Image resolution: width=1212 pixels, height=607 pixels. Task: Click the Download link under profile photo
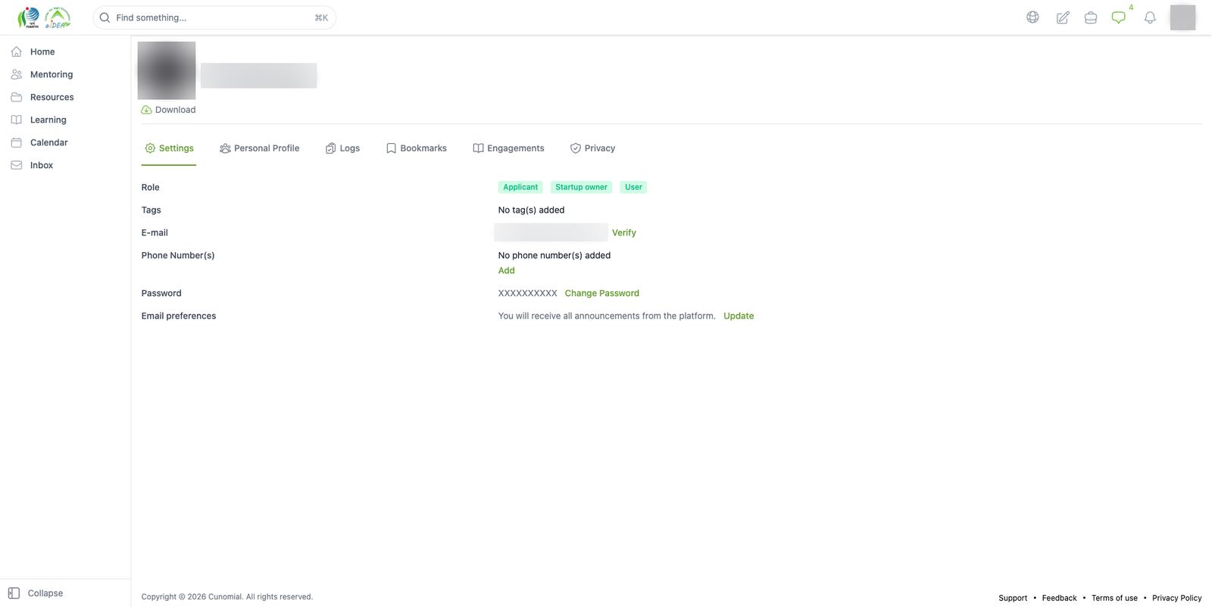(168, 110)
